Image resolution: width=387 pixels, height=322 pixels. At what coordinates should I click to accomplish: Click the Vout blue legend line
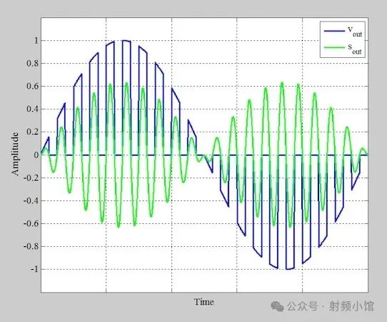(x=334, y=31)
